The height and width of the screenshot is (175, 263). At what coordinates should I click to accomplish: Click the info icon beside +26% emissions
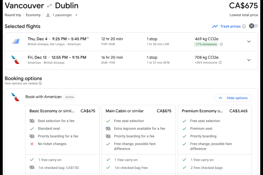point(220,63)
